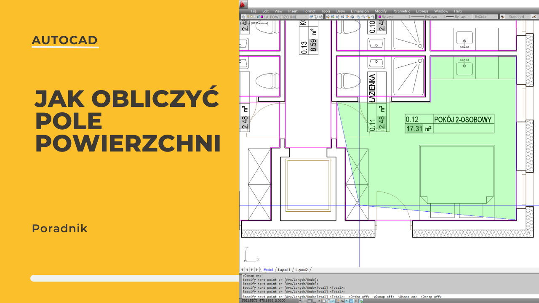Go to previous layout tab arrow
The height and width of the screenshot is (303, 539).
247,269
